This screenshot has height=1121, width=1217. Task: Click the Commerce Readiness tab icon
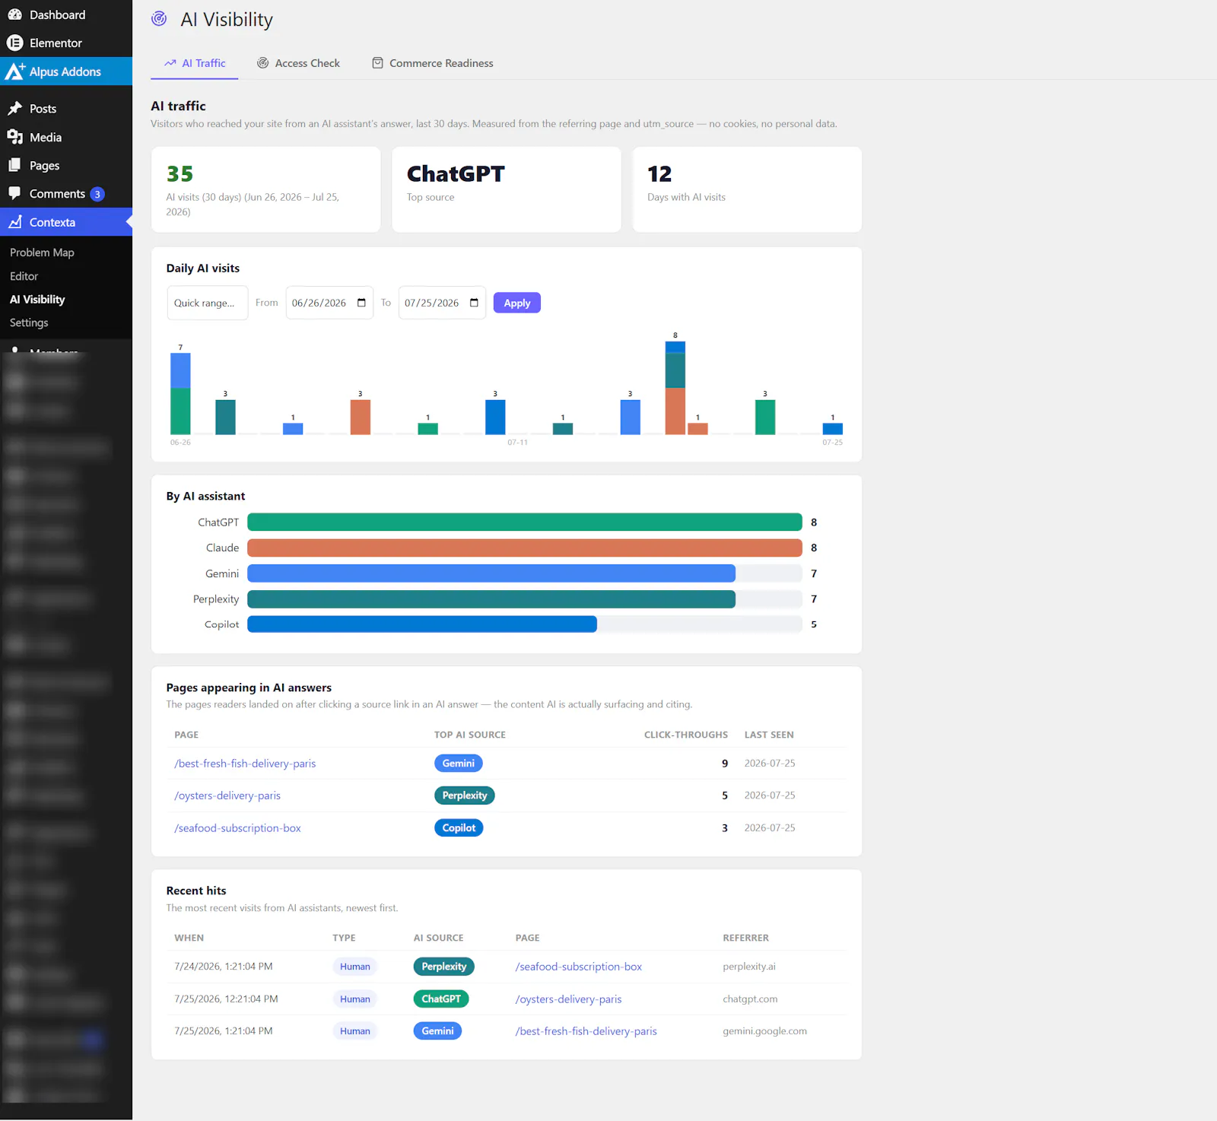tap(377, 63)
